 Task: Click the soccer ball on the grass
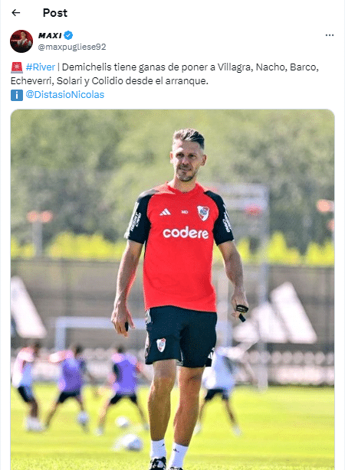coord(130,442)
